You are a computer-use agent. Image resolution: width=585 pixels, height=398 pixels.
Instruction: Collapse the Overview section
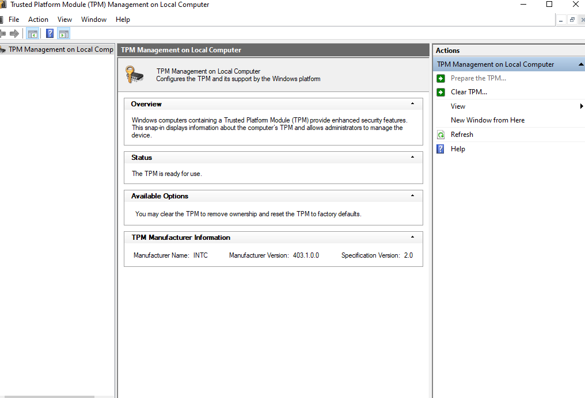tap(412, 104)
